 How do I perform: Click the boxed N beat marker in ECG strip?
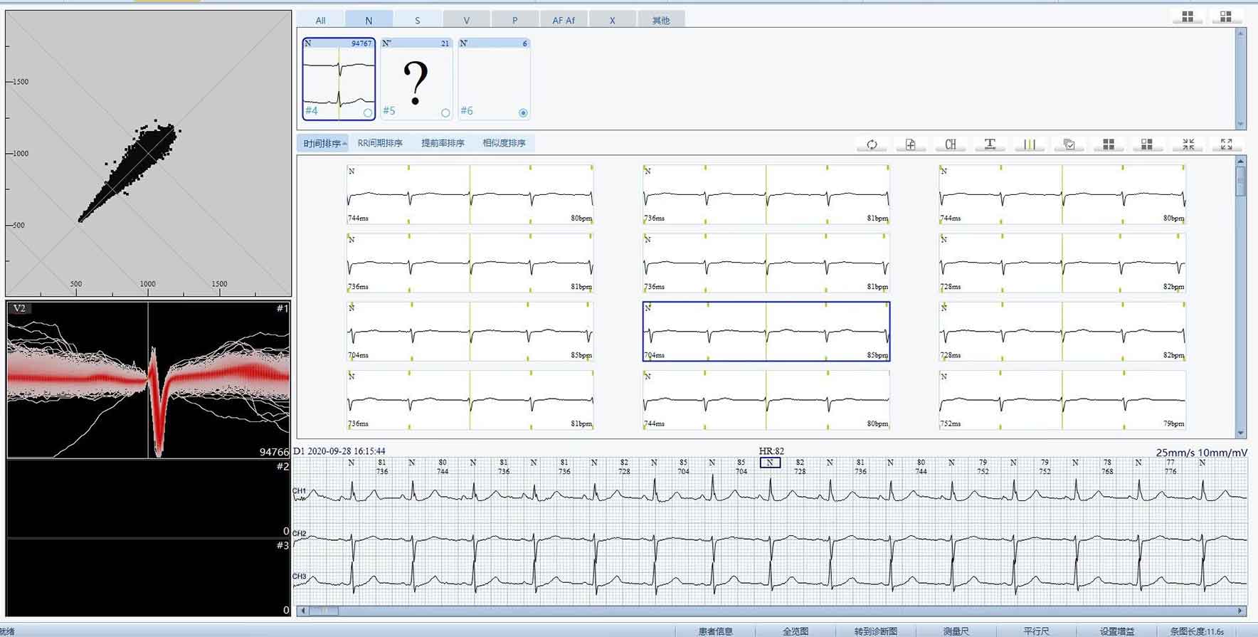[x=770, y=463]
